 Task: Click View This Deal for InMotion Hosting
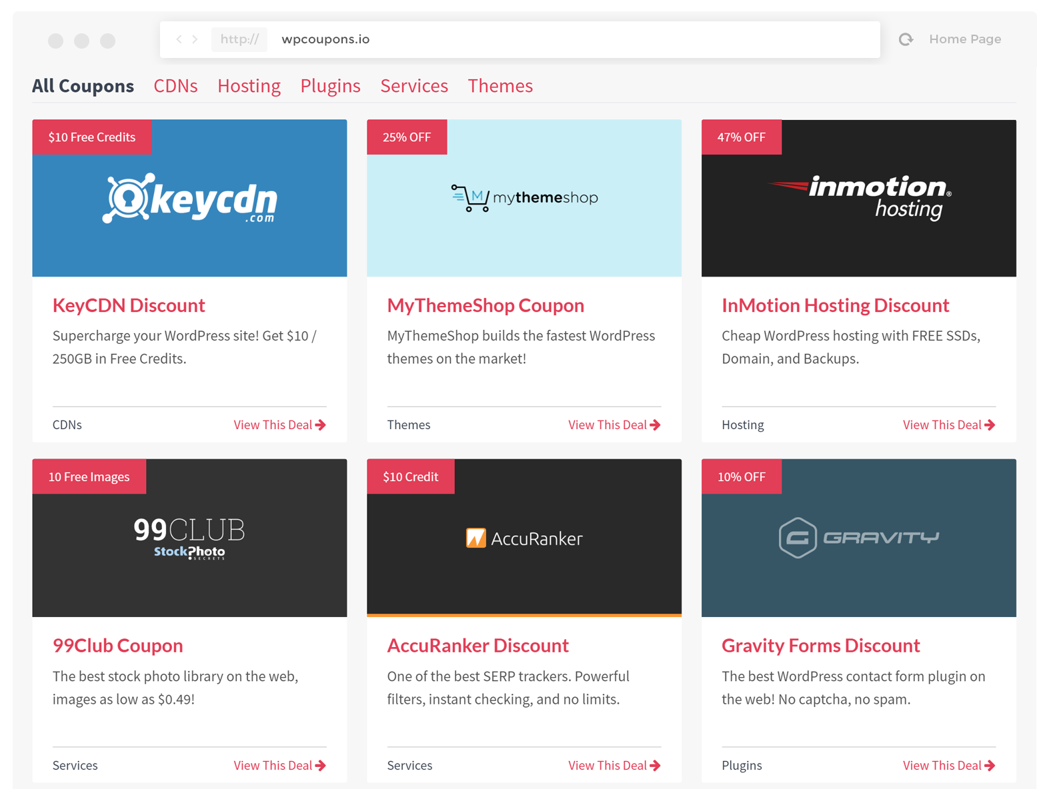pyautogui.click(x=949, y=425)
